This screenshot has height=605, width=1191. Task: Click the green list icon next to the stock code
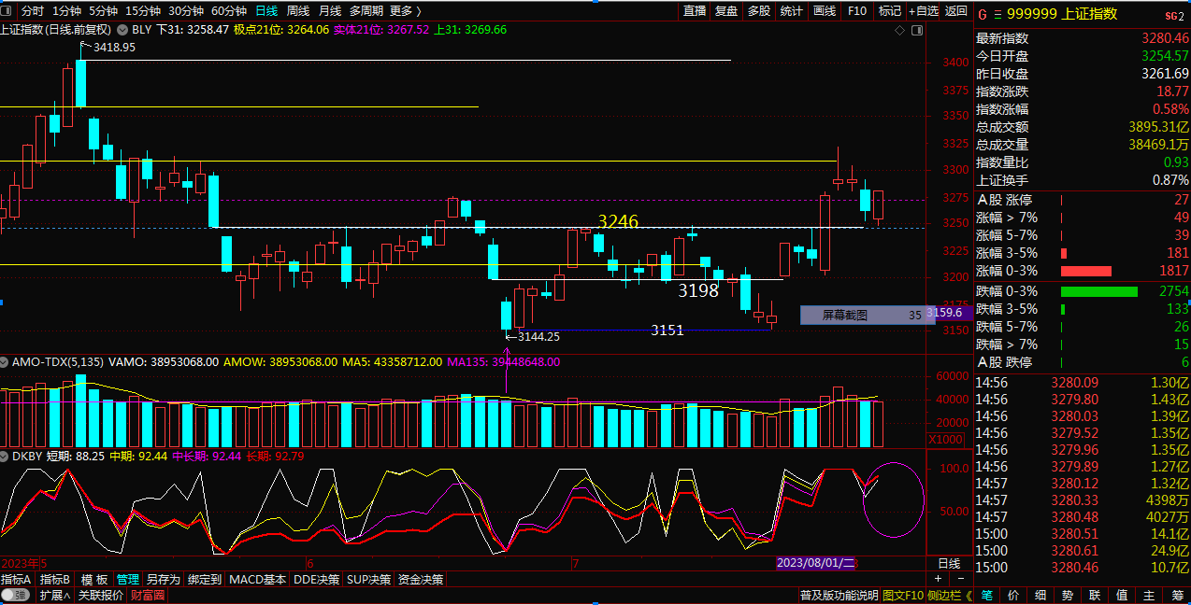[x=997, y=14]
